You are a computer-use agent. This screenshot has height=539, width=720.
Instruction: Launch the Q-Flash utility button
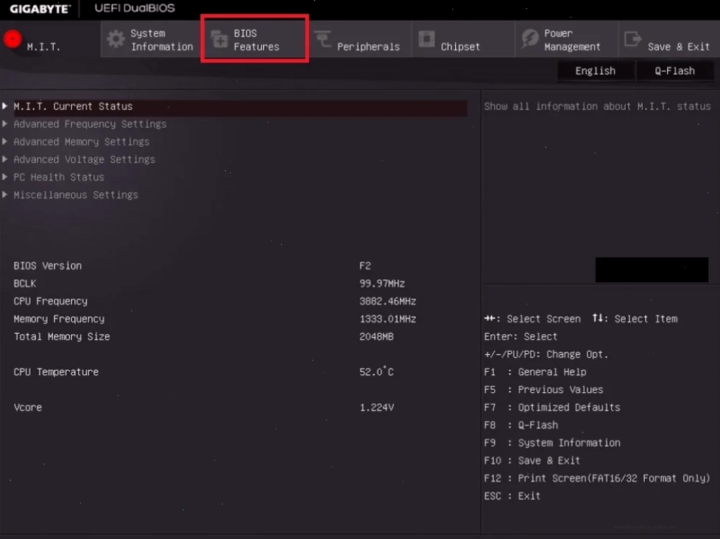(674, 71)
